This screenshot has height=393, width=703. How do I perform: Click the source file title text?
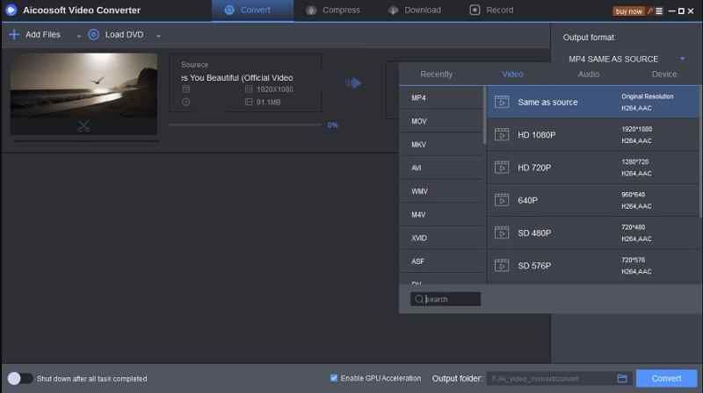[x=236, y=78]
